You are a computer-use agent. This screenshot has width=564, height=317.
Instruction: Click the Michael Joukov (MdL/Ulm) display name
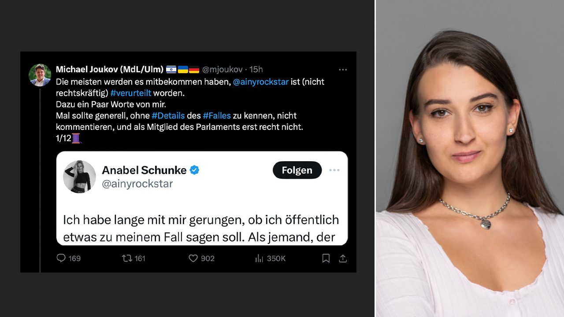(110, 70)
